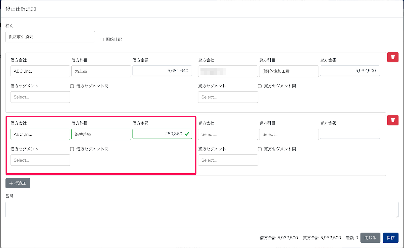Check 貸方セグメント間 in first row
404x248 pixels.
point(260,86)
